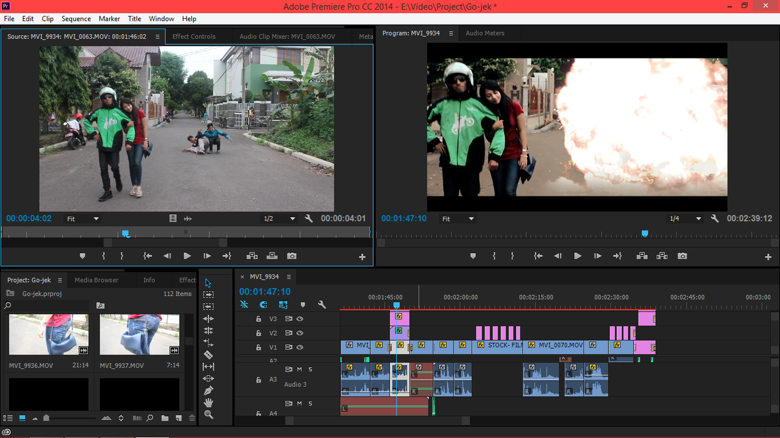The image size is (780, 438).
Task: Select the Pen tool
Action: pyautogui.click(x=208, y=391)
